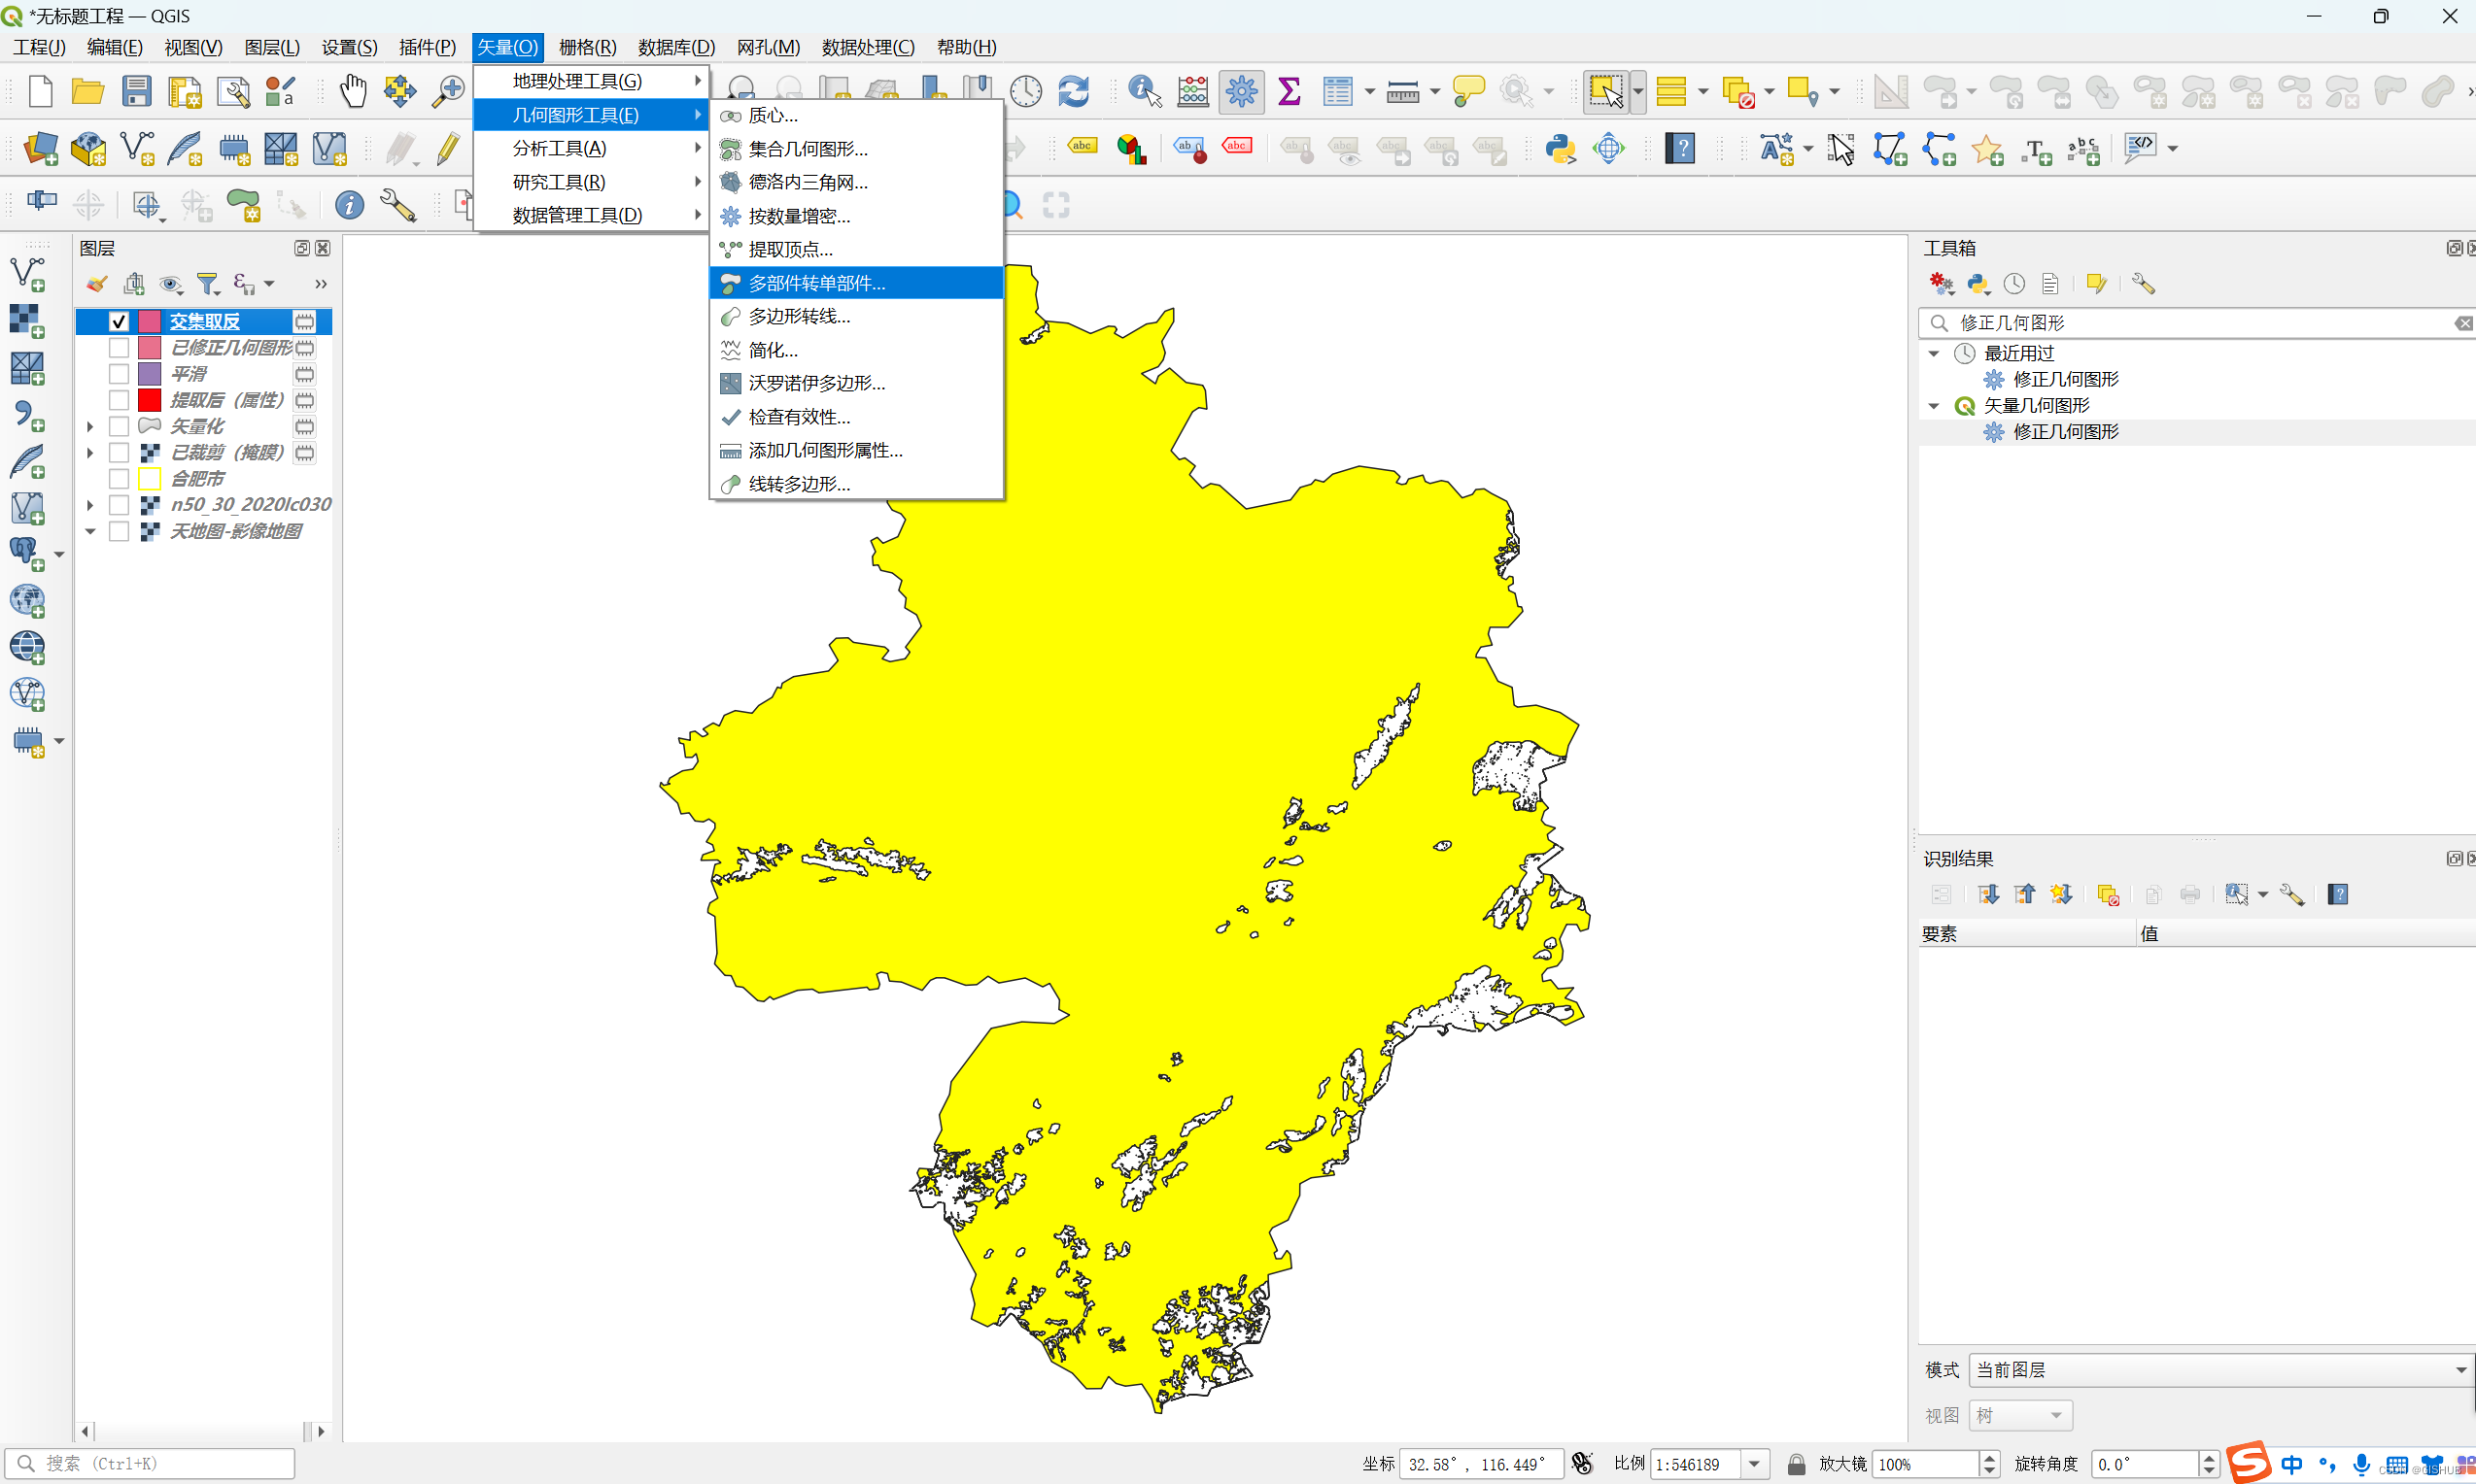Open project with the folder icon
2476x1484 pixels.
click(88, 92)
